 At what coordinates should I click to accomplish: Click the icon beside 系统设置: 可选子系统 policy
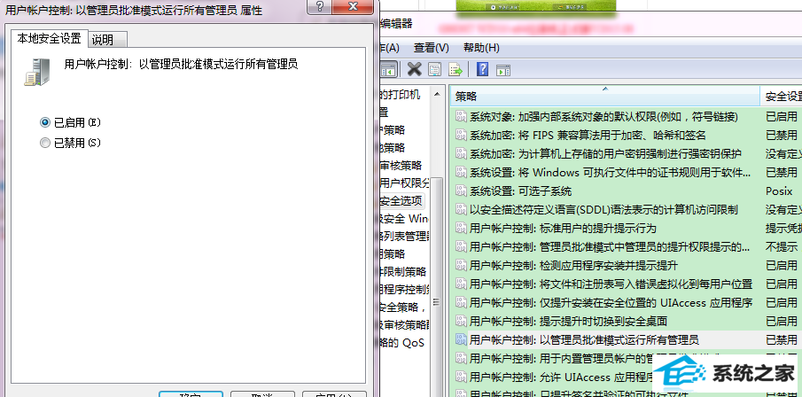point(461,191)
